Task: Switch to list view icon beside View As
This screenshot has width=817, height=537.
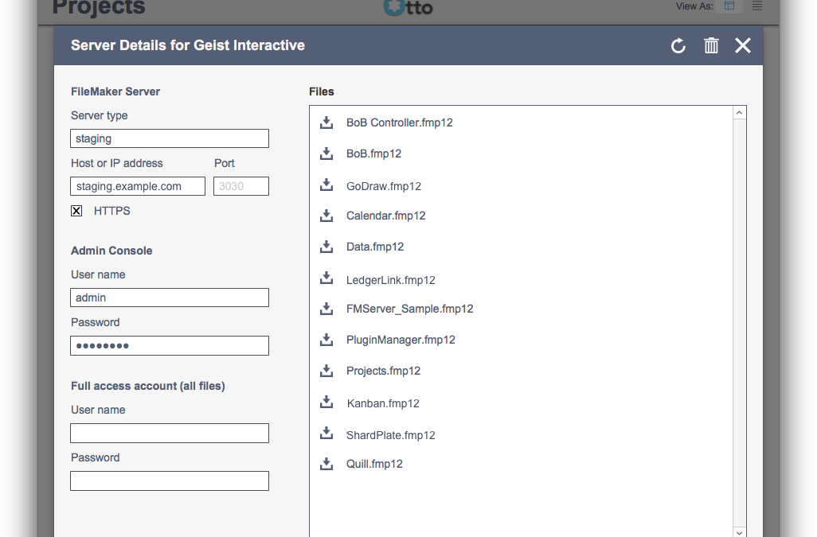Action: [x=757, y=6]
